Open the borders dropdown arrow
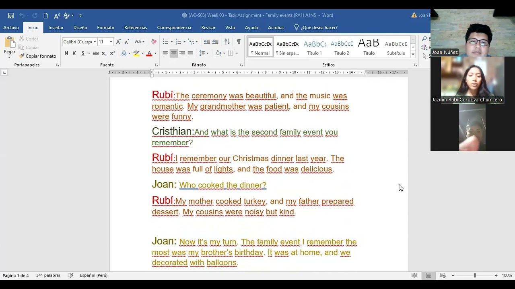 pos(237,53)
